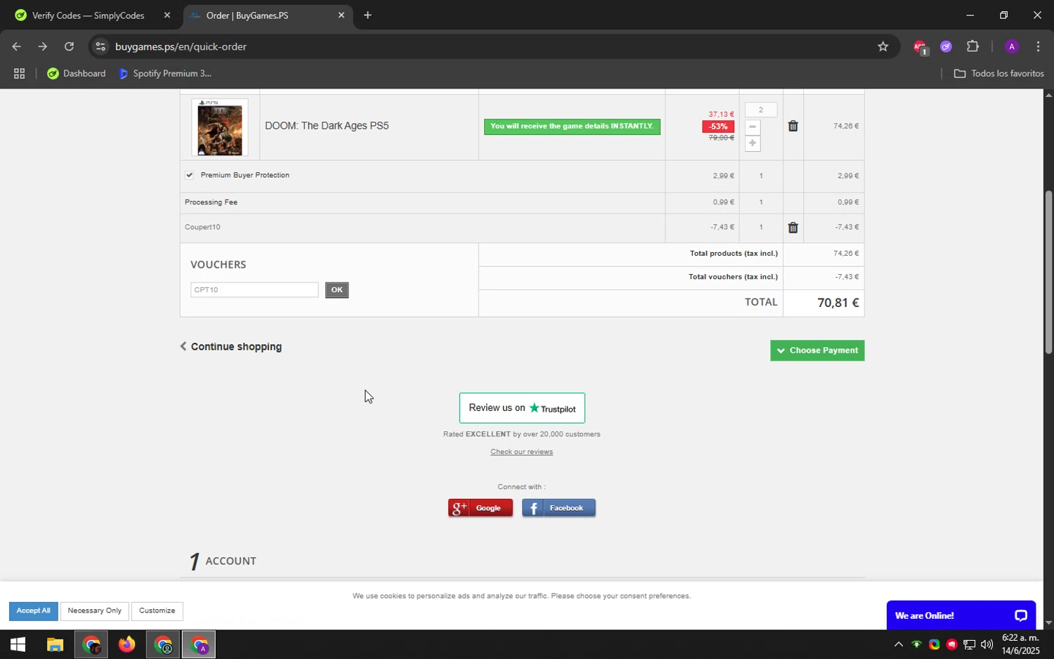Bookmark this page with star icon
The height and width of the screenshot is (659, 1054).
click(883, 46)
